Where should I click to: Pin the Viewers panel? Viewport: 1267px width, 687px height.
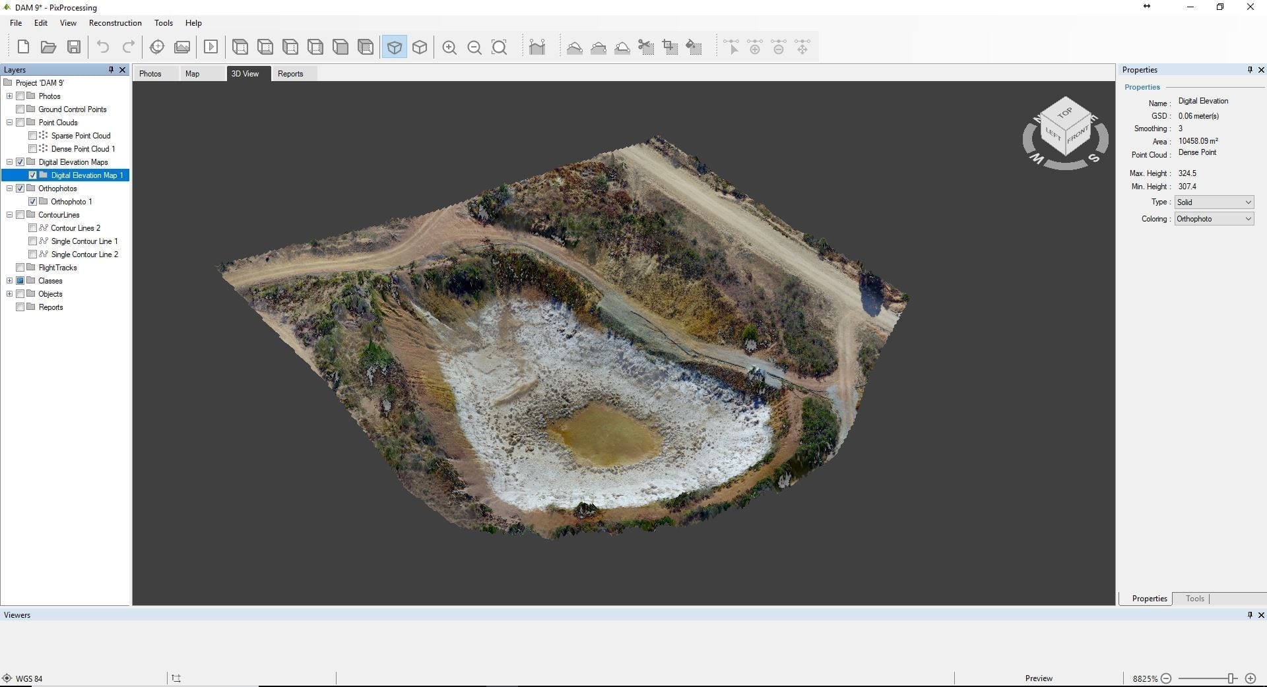click(1250, 614)
